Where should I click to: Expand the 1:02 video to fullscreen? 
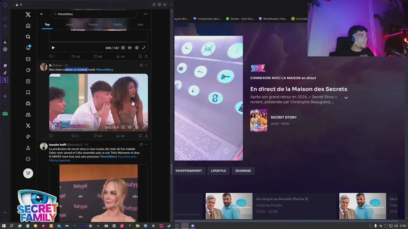click(x=144, y=48)
